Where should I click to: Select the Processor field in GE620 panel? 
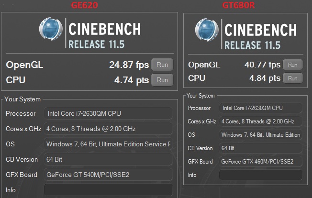pos(108,113)
